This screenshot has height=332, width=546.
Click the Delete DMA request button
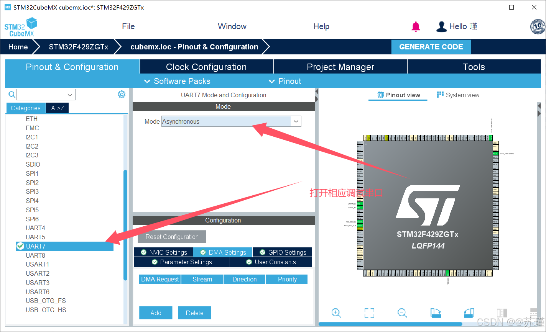coord(194,313)
